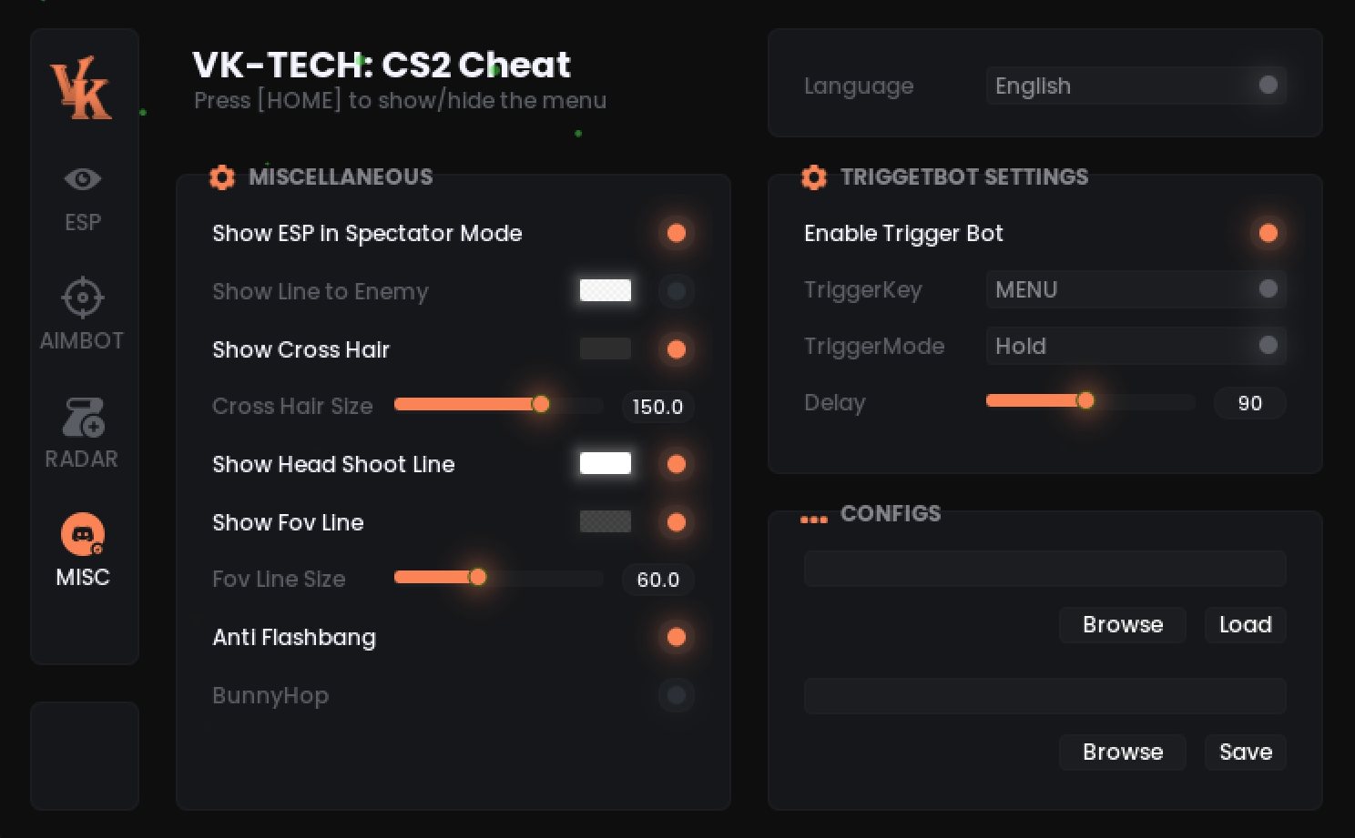Image resolution: width=1355 pixels, height=838 pixels.
Task: Click the VK logo in sidebar
Action: click(x=82, y=88)
